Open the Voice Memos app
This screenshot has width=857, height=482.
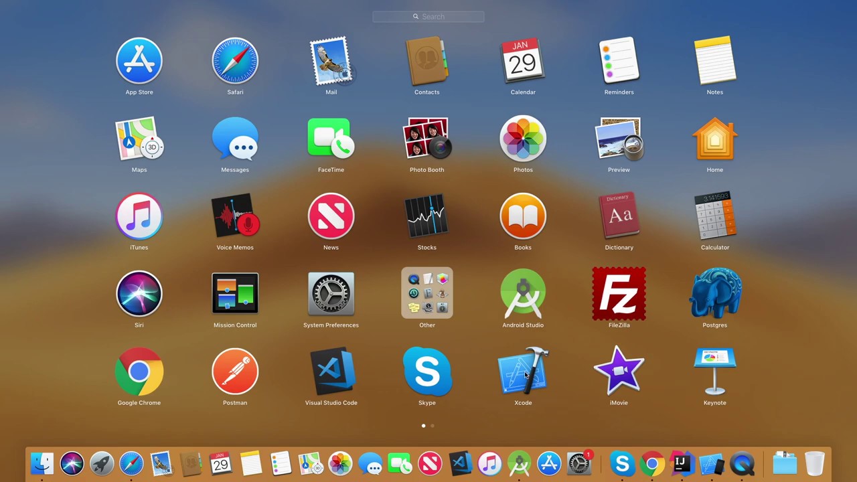[x=235, y=217]
